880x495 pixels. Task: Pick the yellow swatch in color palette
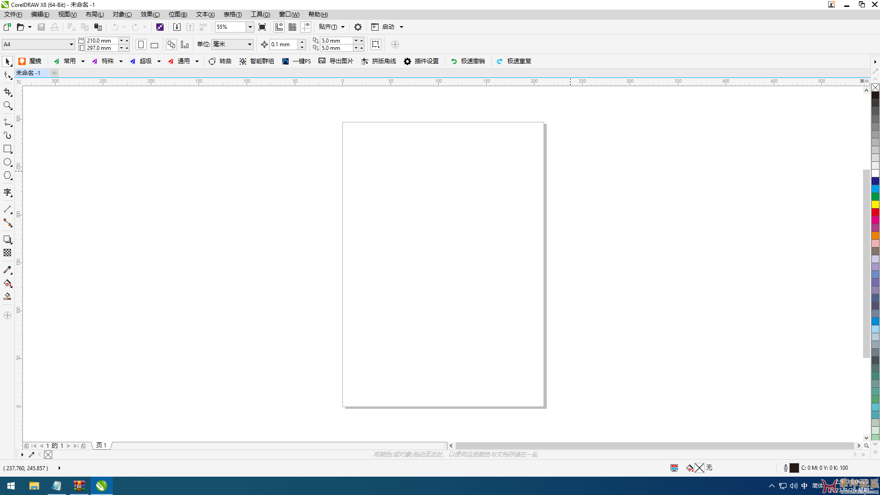click(x=875, y=204)
